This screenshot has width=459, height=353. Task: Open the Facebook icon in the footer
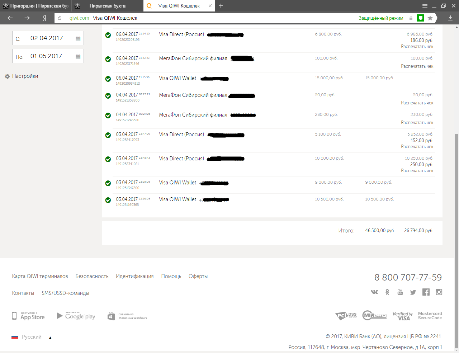point(426,292)
